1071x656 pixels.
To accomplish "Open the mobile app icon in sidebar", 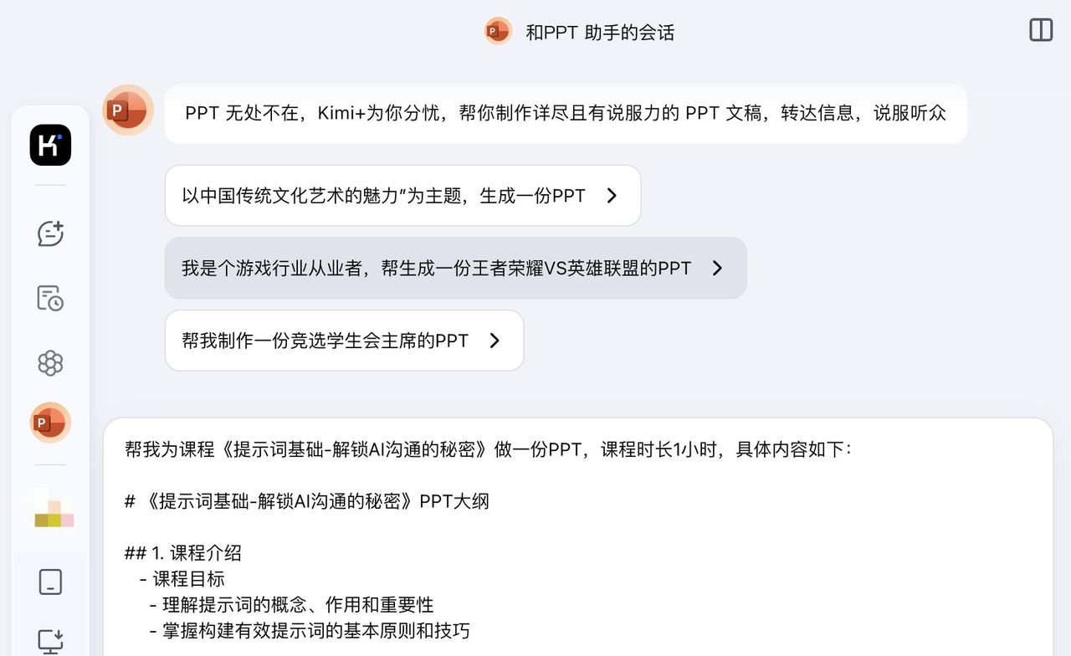I will [x=50, y=582].
